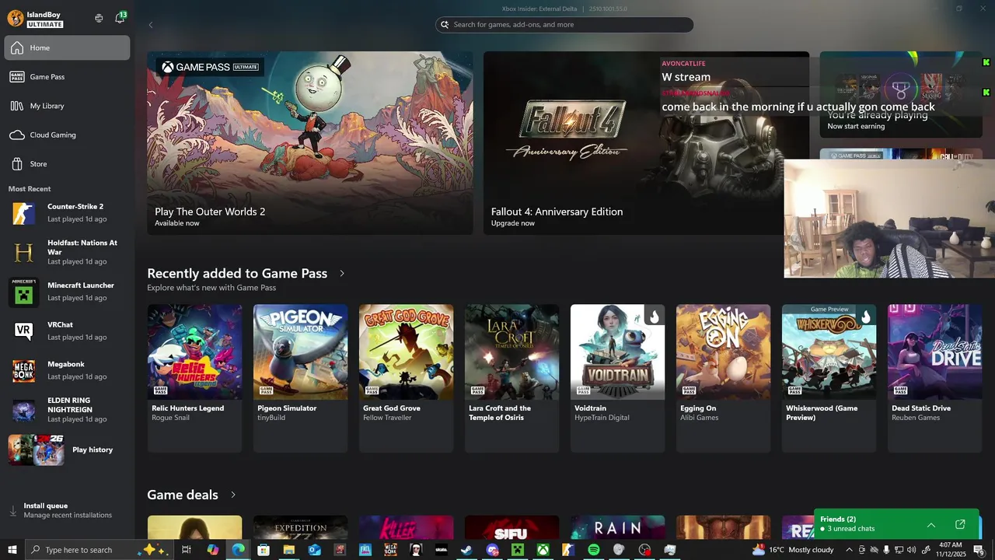Open the Install queue
The height and width of the screenshot is (560, 995).
tap(67, 510)
